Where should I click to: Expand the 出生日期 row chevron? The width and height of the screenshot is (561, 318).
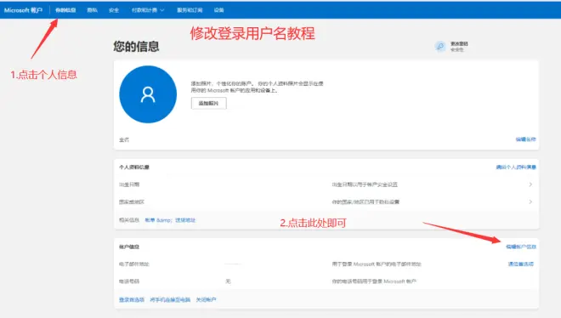pyautogui.click(x=530, y=185)
